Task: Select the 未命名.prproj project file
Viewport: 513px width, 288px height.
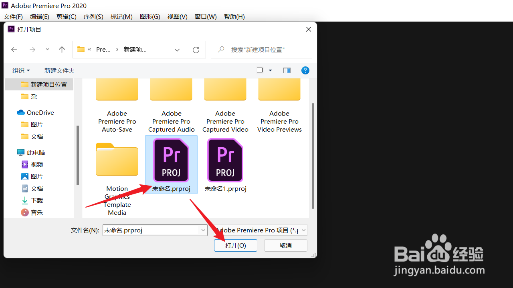Action: tap(171, 164)
